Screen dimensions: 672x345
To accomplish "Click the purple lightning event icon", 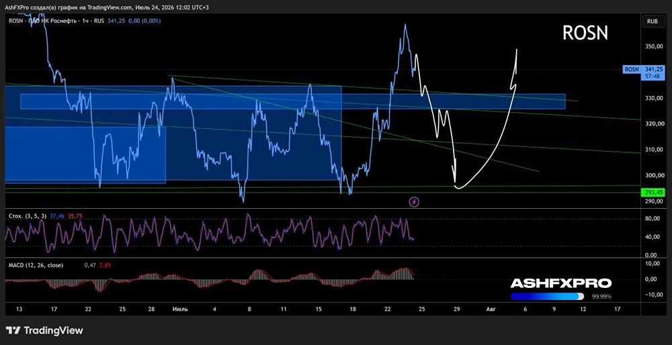I will [x=414, y=201].
